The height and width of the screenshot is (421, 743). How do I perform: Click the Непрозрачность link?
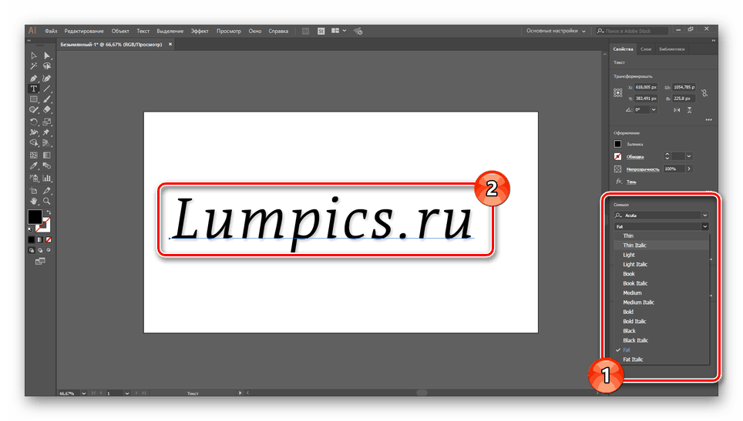642,169
